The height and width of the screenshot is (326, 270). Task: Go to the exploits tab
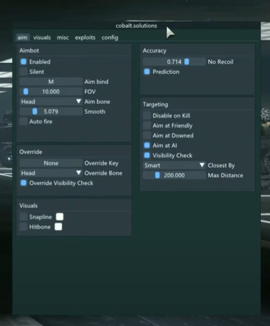(x=85, y=37)
